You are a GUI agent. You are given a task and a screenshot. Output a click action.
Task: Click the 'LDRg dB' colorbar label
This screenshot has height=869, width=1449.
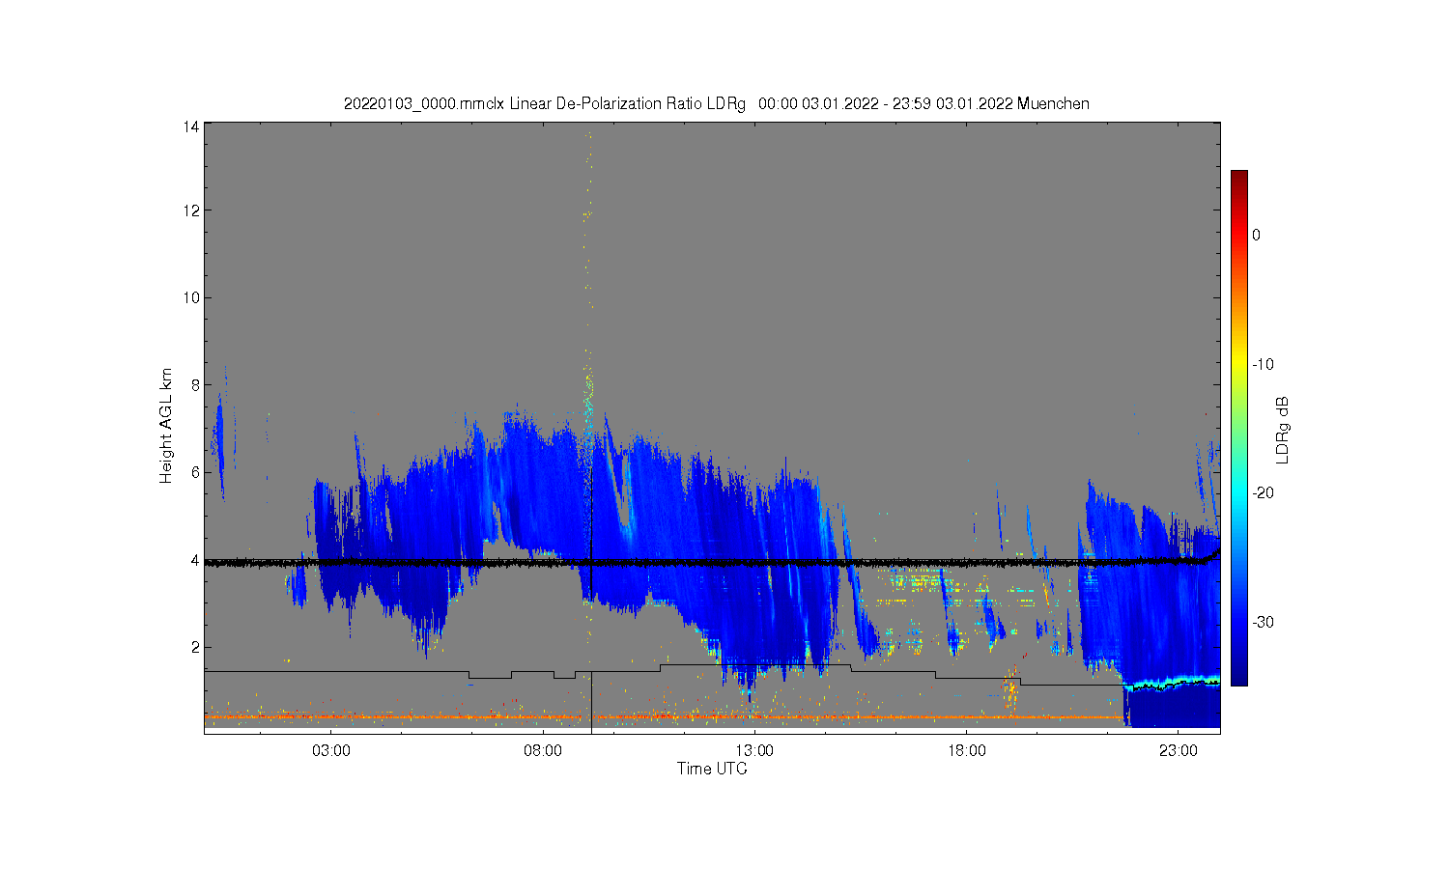(1283, 430)
